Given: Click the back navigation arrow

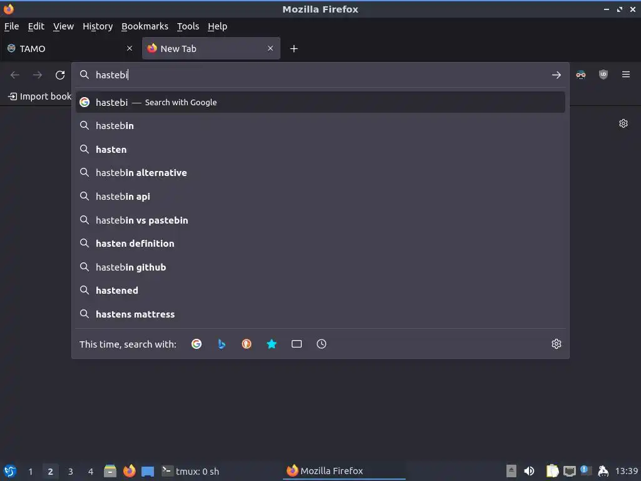Looking at the screenshot, I should [x=15, y=75].
